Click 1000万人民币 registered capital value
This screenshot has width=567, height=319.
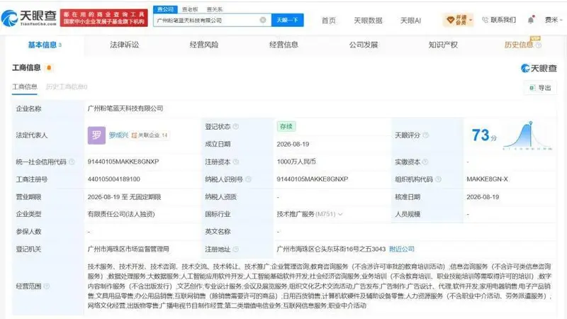point(296,162)
